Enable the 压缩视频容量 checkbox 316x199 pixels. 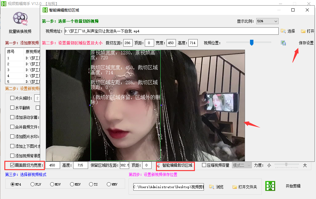[x=204, y=165]
